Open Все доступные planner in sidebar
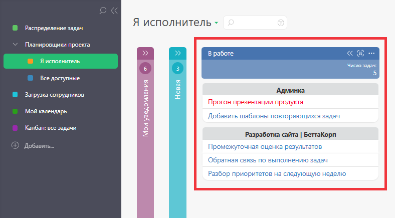This screenshot has width=395, height=218. tap(60, 78)
